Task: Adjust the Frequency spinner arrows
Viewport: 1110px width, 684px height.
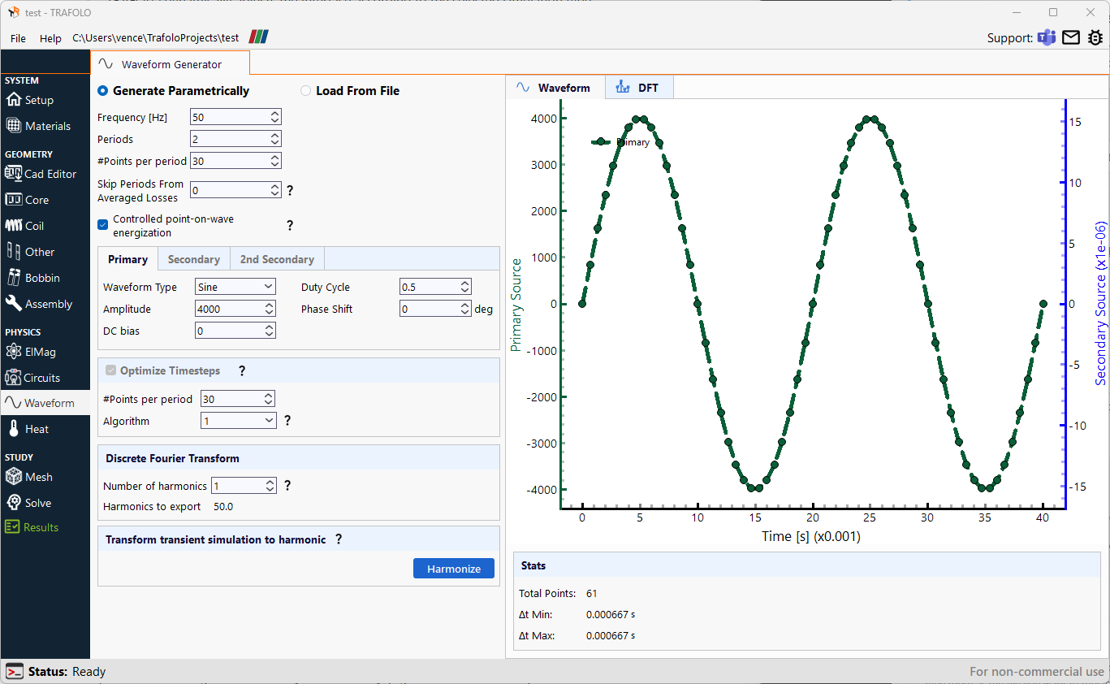Action: (275, 118)
